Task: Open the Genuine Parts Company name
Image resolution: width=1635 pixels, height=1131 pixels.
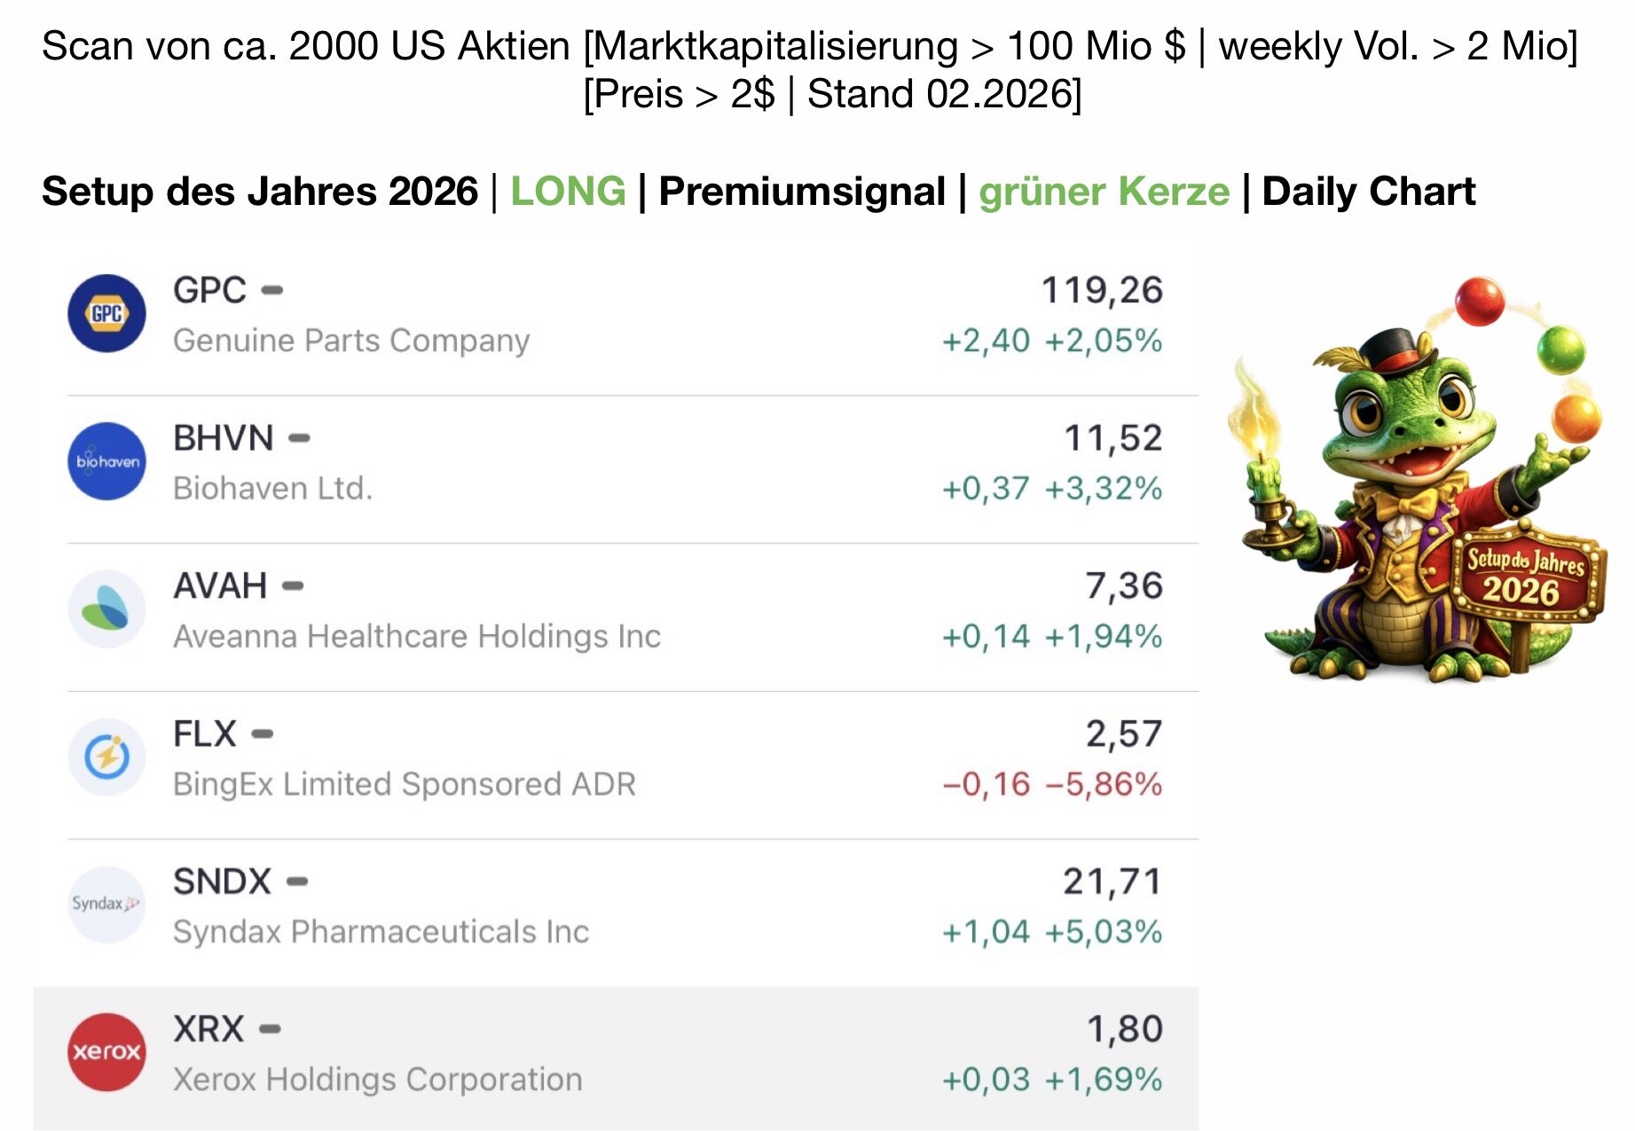Action: (x=351, y=341)
